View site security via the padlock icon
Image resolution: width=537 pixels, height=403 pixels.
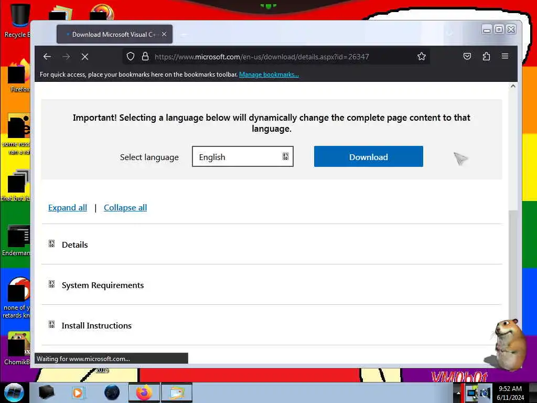click(x=145, y=57)
